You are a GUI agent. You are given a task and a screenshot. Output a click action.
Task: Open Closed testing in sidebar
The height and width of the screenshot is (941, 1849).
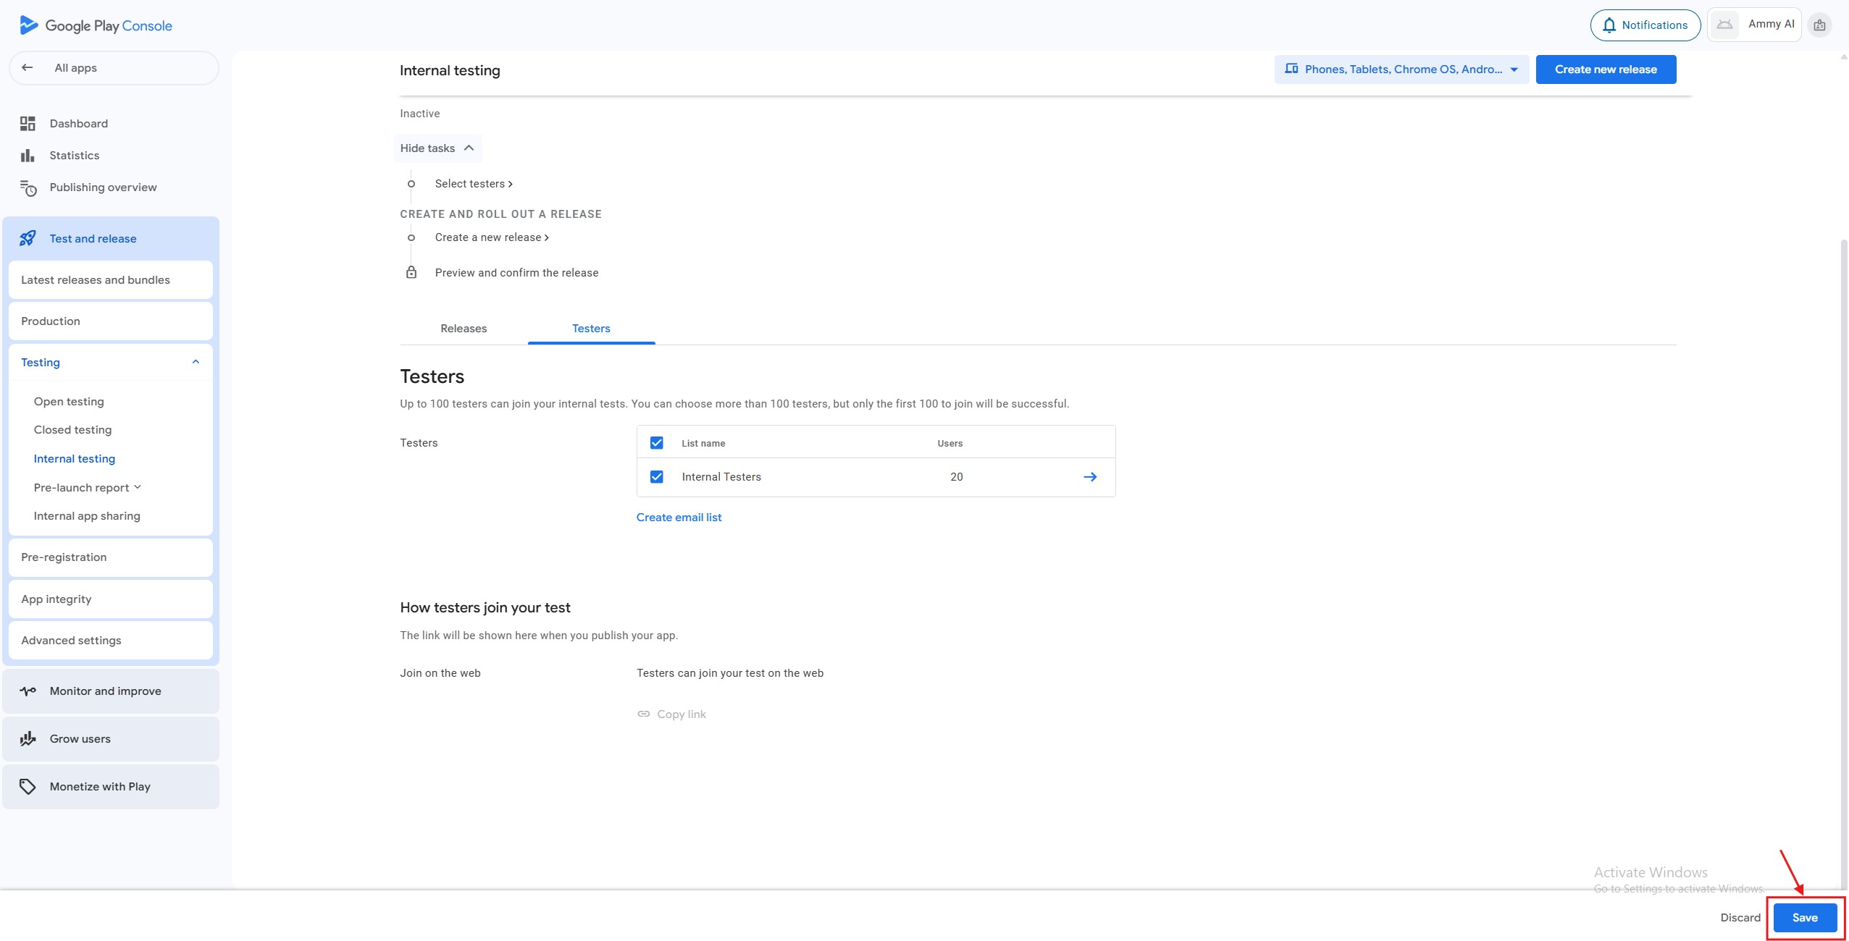click(x=72, y=430)
